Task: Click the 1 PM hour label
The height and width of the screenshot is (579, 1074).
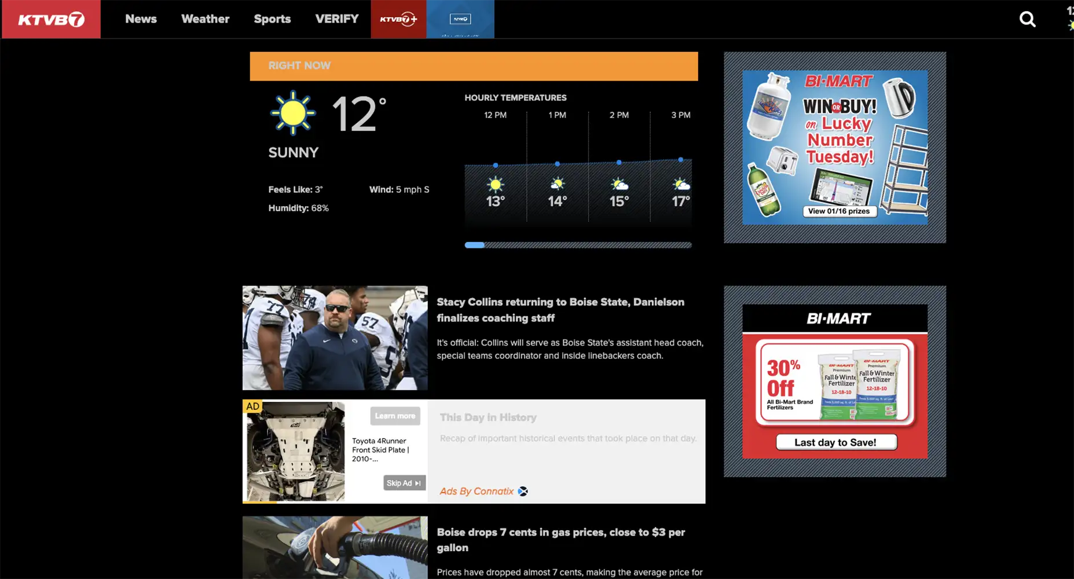Action: click(x=557, y=115)
